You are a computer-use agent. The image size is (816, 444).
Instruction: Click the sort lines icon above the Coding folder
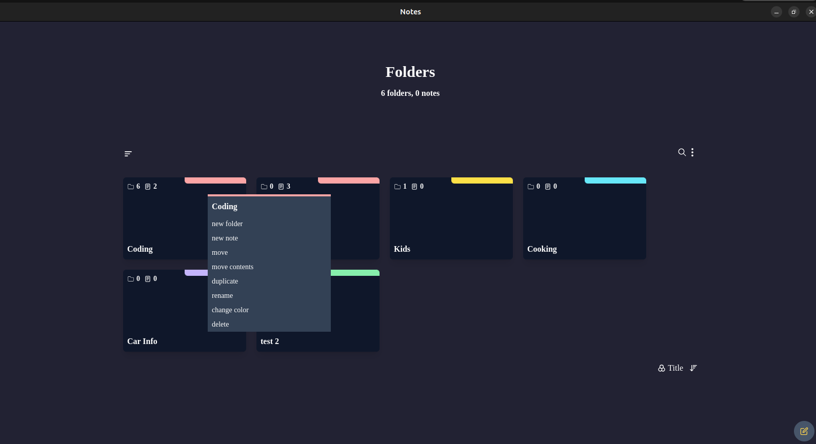128,154
